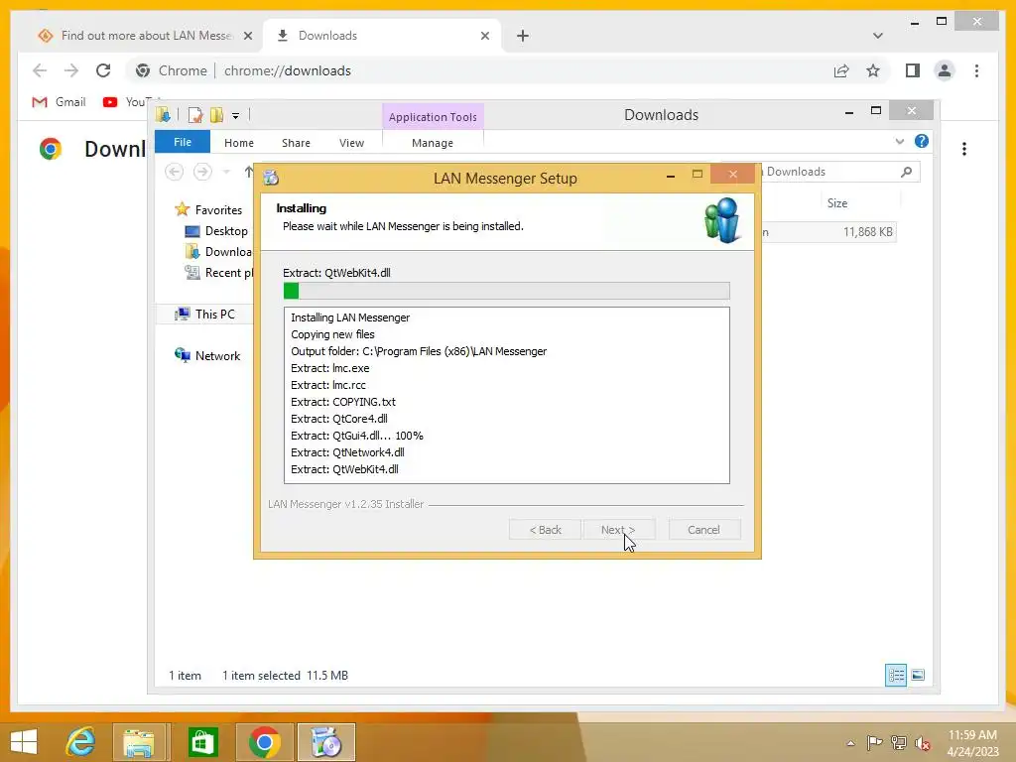Click Explorer's back arrow button

coord(174,172)
